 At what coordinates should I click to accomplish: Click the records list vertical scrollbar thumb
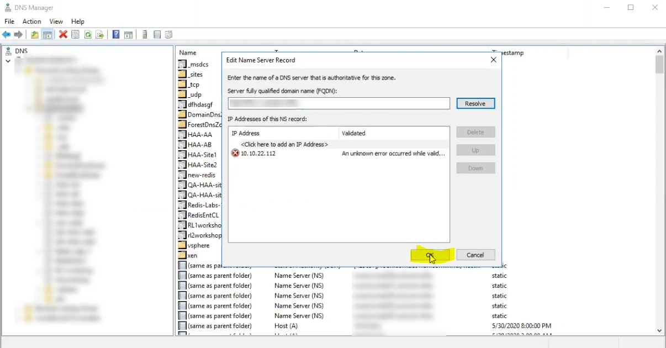coord(659,65)
